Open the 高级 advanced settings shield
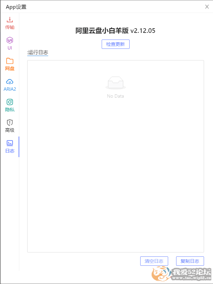This screenshot has width=213, height=284. [10, 126]
